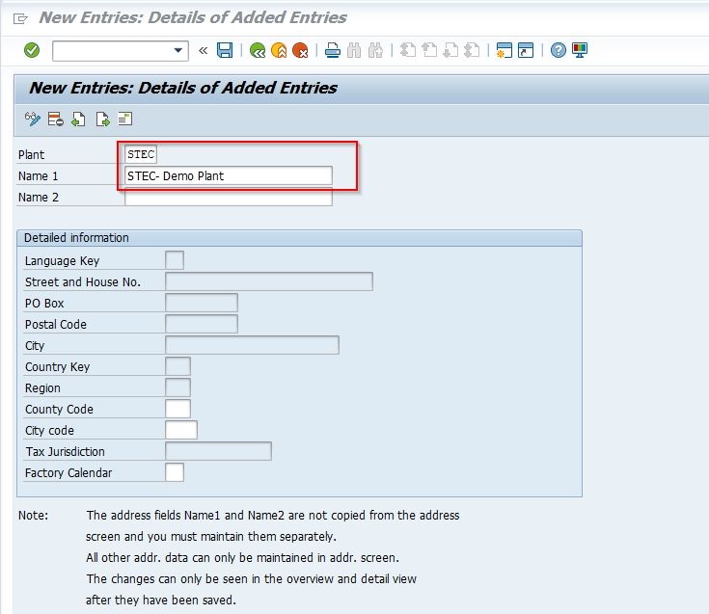Click the Tax Jurisdiction label
The image size is (709, 614).
(x=66, y=452)
